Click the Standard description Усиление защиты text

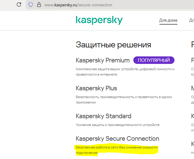(117, 125)
